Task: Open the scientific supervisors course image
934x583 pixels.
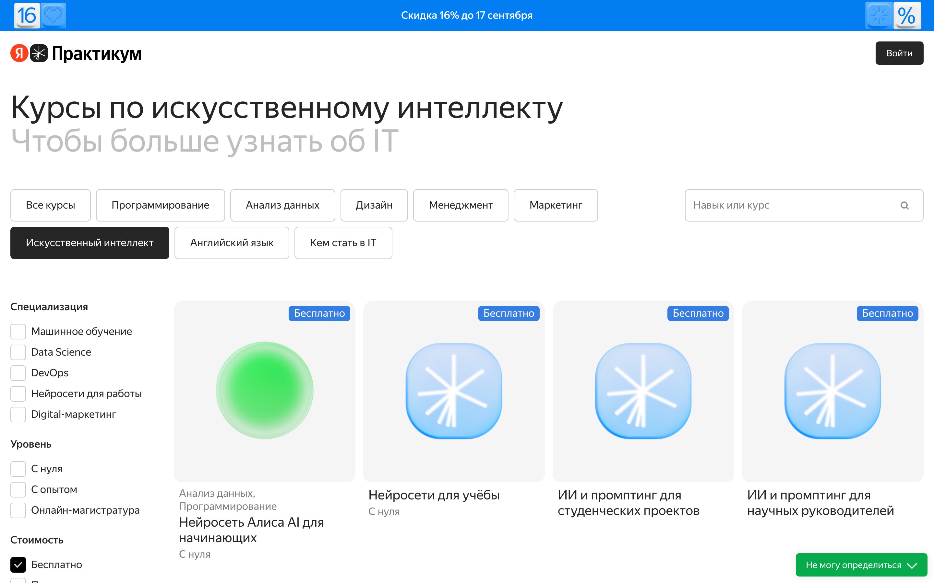Action: 832,391
